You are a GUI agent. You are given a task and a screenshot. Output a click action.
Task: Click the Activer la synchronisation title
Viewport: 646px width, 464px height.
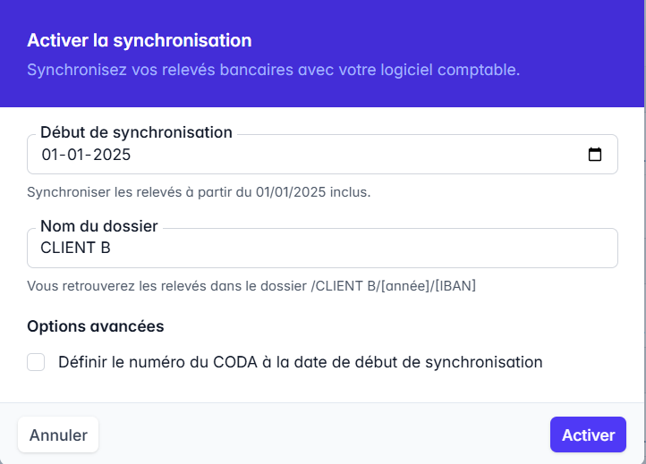point(139,40)
